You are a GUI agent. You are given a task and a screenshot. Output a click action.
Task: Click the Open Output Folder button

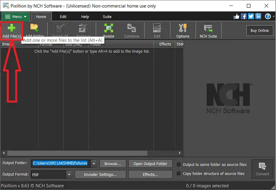click(x=150, y=164)
